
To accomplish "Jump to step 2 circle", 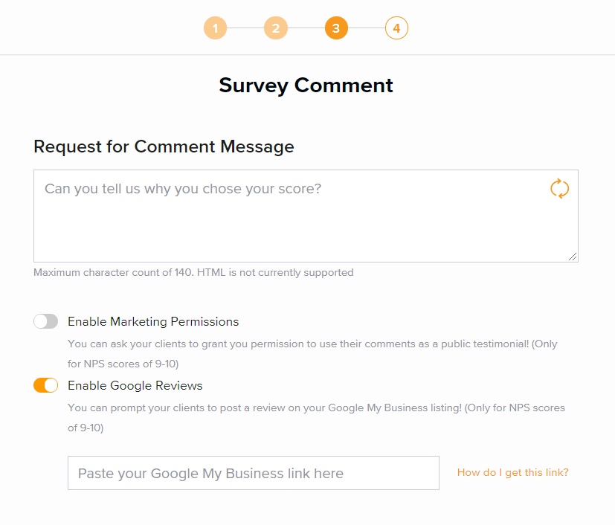I will (x=275, y=29).
